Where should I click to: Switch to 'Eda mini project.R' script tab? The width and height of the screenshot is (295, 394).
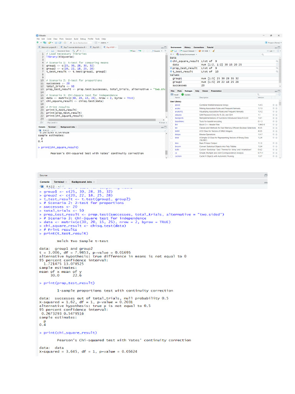(x=48, y=47)
